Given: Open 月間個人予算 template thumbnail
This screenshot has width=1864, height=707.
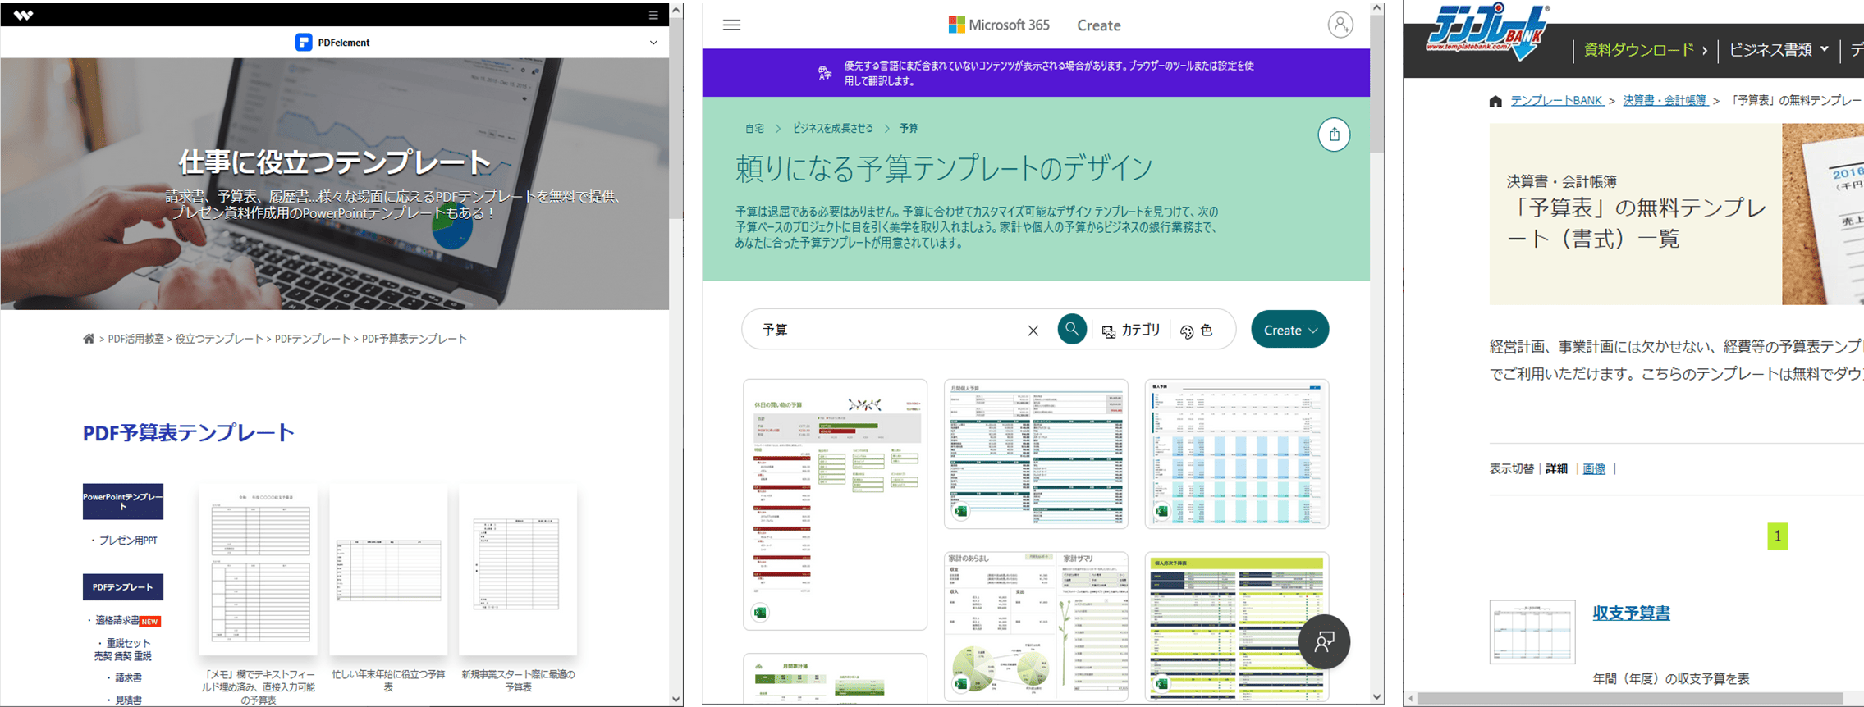Looking at the screenshot, I should [x=1036, y=454].
